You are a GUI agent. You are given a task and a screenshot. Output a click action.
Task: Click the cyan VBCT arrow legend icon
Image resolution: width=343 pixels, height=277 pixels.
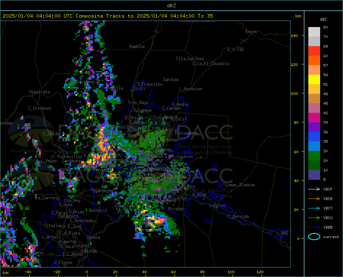tap(314, 208)
